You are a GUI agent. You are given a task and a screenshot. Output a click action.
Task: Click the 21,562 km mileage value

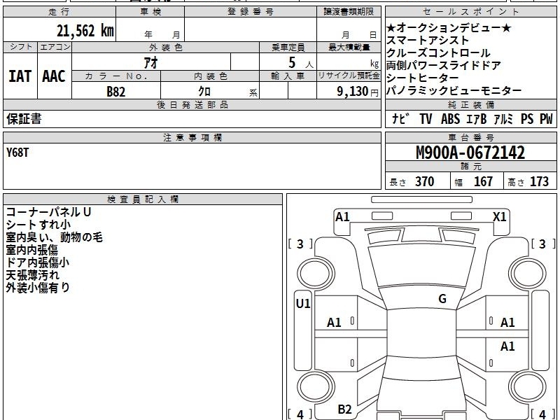85,30
